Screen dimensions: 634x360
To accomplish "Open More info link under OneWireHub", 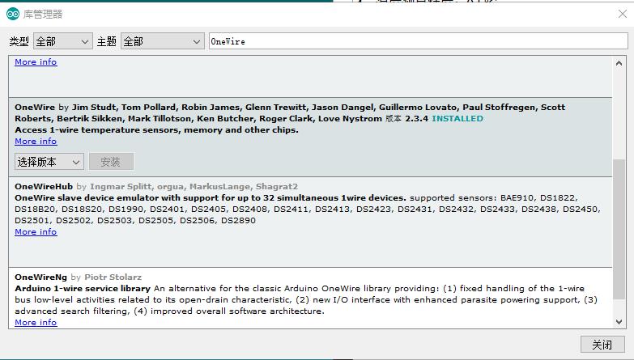I will [36, 231].
